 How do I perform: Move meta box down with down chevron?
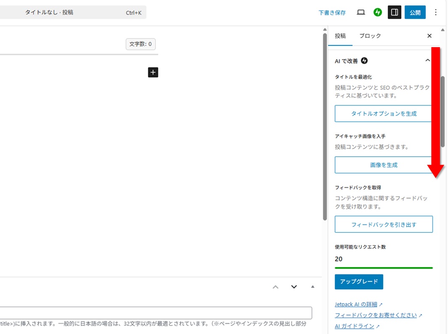294,287
